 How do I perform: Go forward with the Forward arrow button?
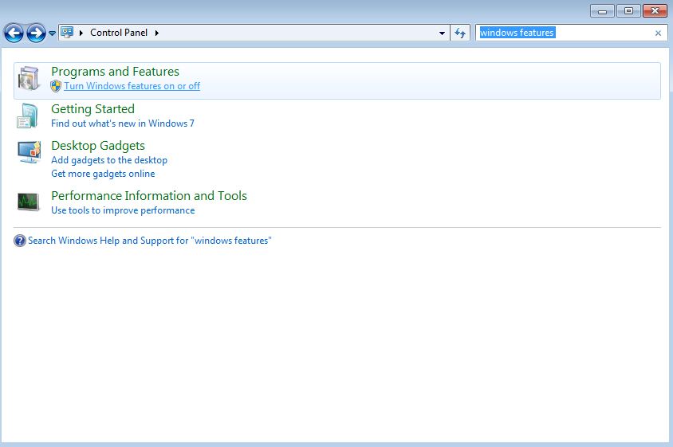pyautogui.click(x=36, y=33)
